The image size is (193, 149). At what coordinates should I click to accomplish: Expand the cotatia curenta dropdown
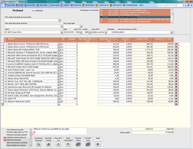click(106, 32)
